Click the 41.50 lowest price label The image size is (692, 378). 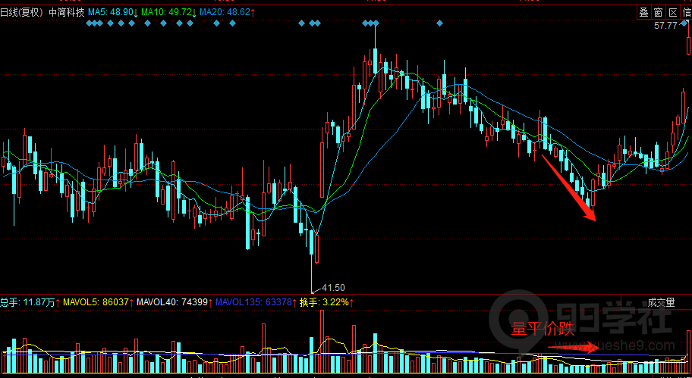[333, 288]
